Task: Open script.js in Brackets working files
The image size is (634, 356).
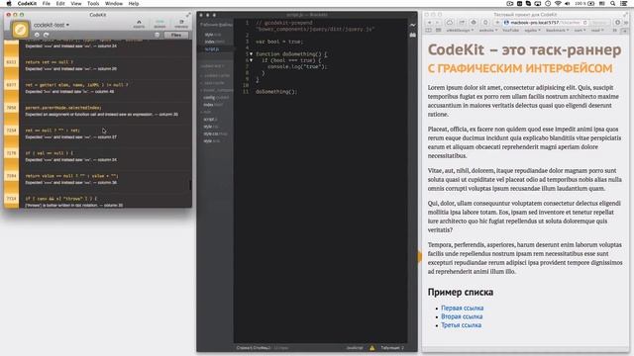Action: pos(212,48)
